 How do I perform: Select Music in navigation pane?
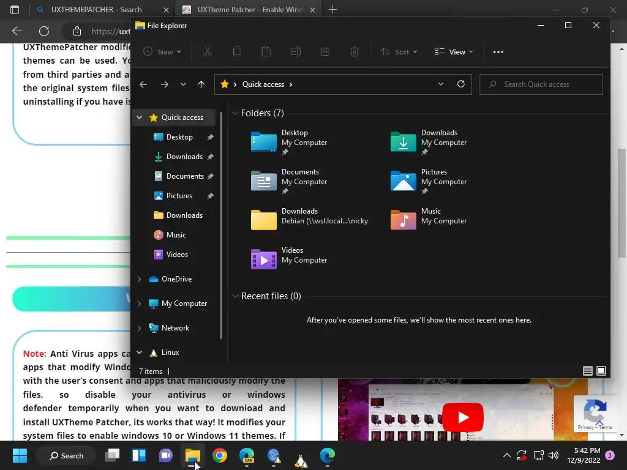pyautogui.click(x=175, y=235)
